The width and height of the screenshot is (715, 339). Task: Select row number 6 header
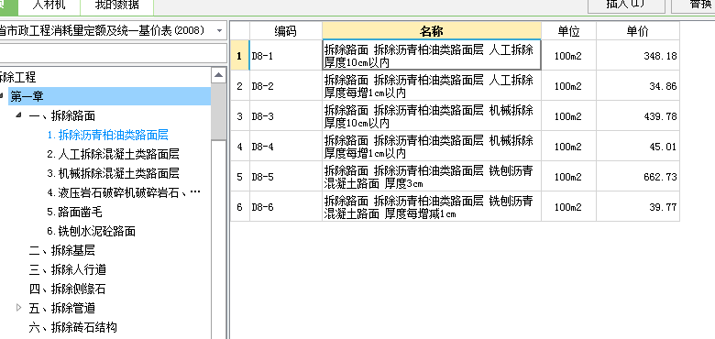[x=239, y=207]
